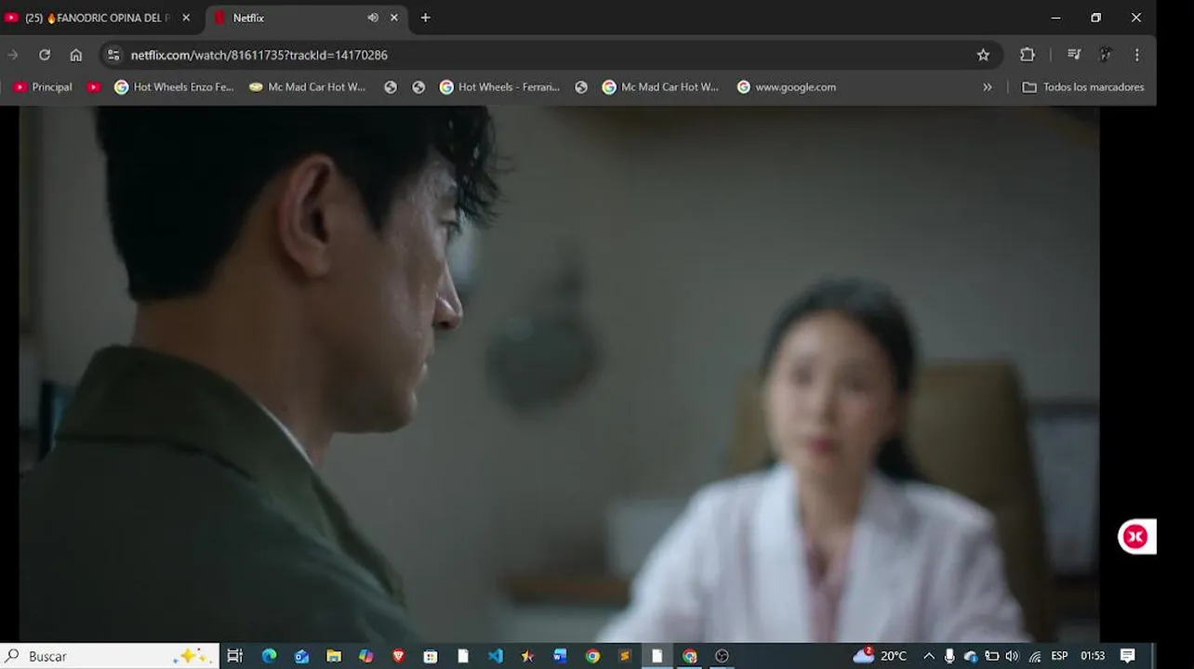Click the microphone tray icon
1194x669 pixels.
pos(949,656)
